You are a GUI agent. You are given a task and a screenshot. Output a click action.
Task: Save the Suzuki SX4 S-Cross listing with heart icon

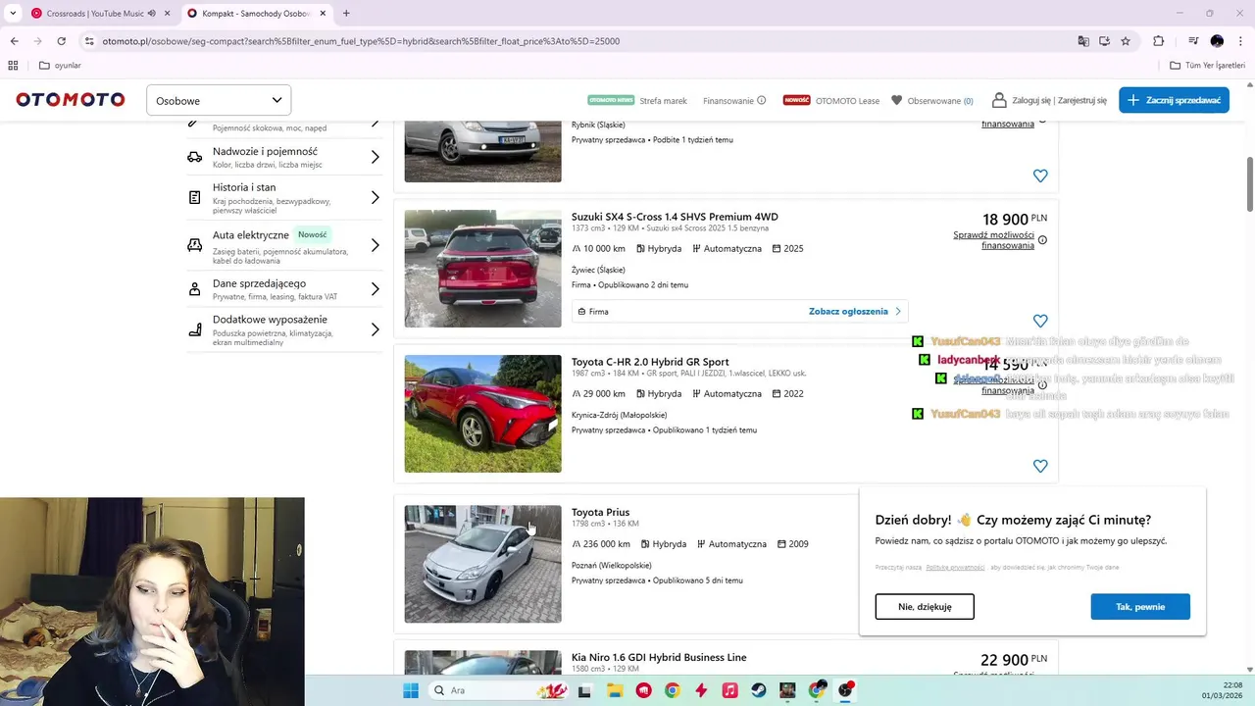point(1040,321)
